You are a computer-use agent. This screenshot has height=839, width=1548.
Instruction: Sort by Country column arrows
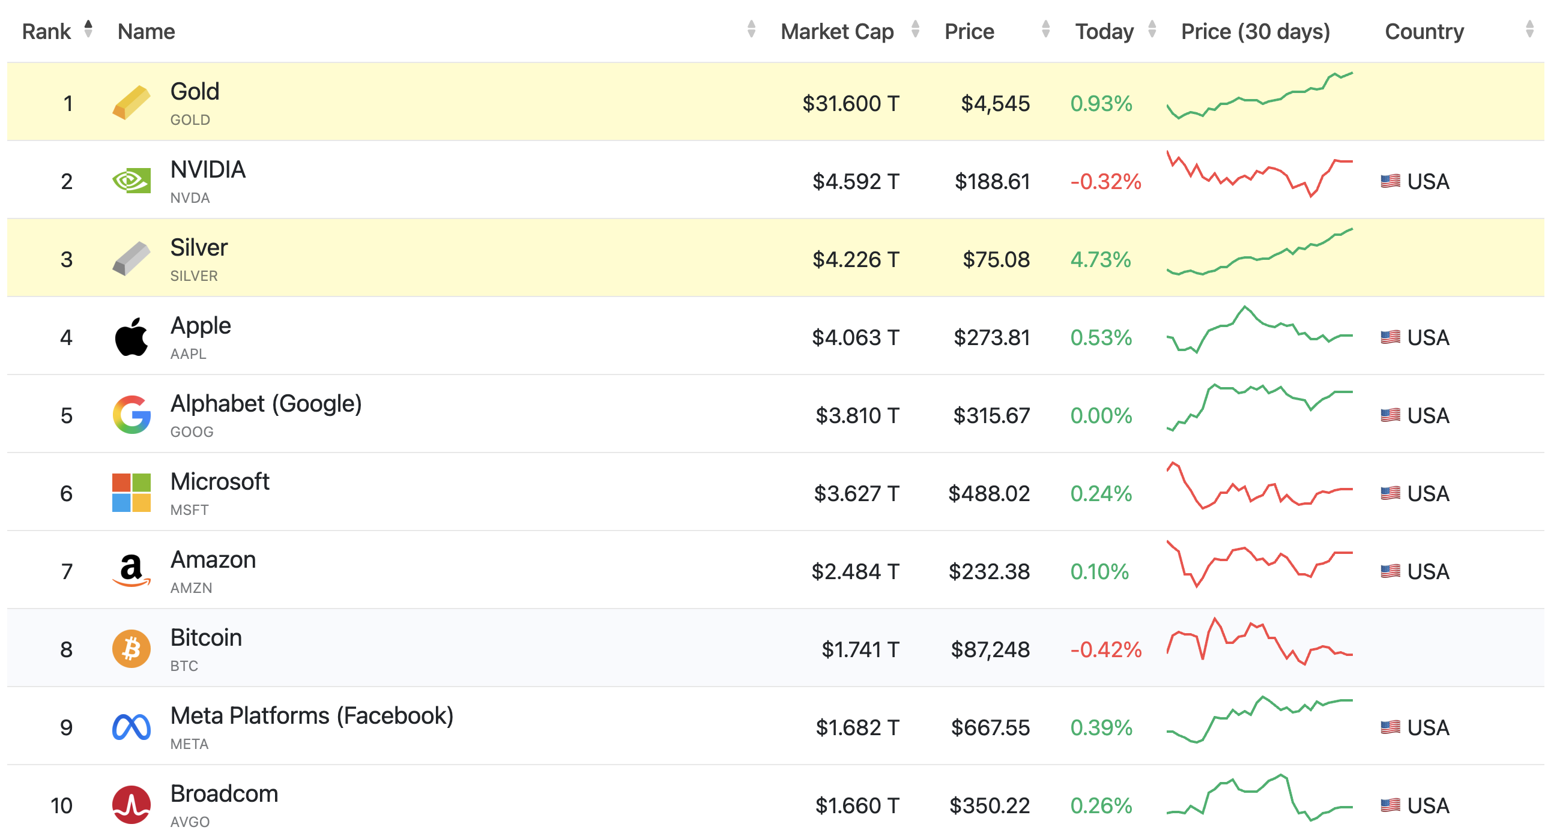1529,29
